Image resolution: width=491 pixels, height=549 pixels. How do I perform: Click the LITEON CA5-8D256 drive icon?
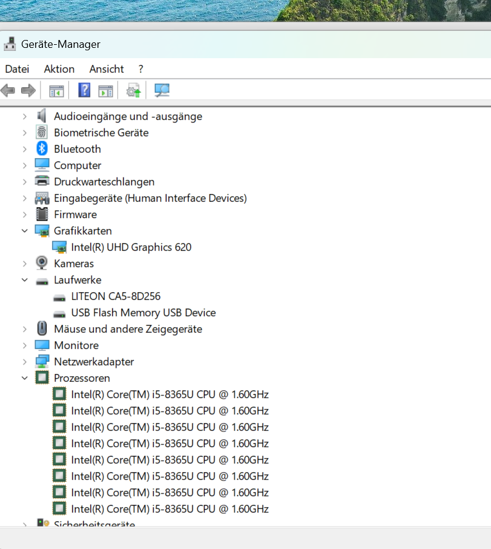(59, 298)
